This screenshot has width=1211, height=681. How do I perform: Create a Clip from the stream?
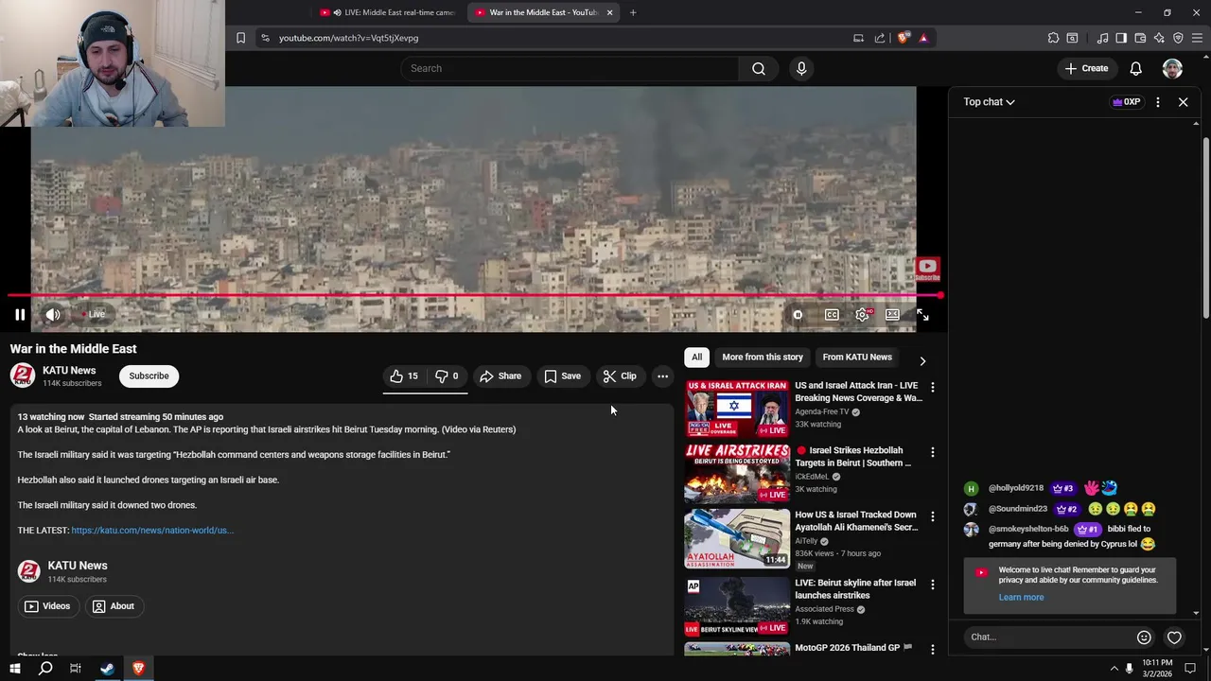pos(620,376)
